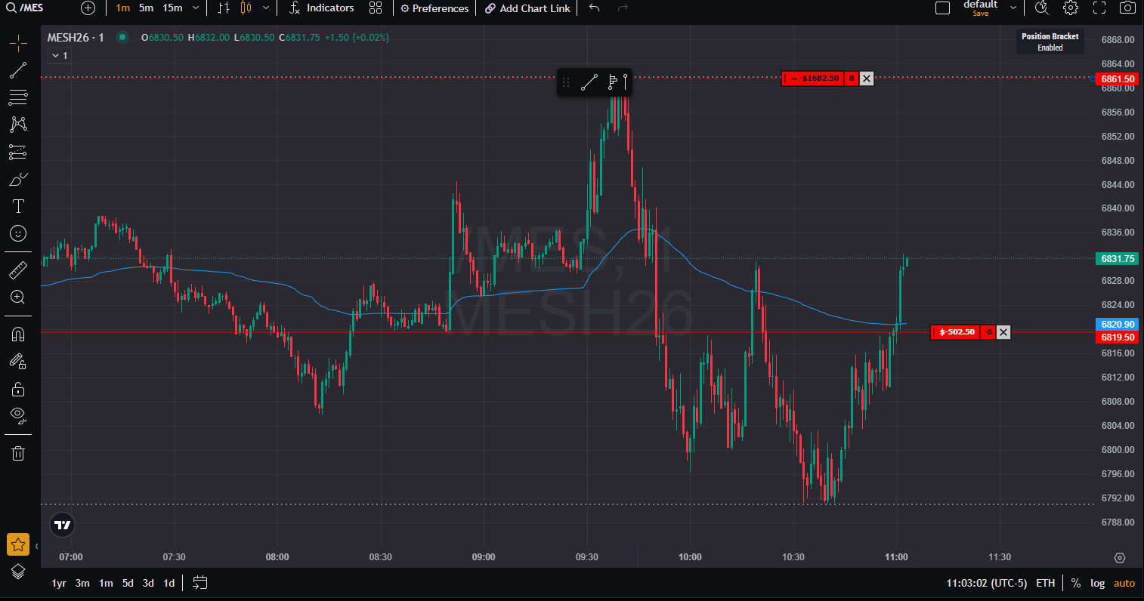Activate the magnet snap mode
This screenshot has height=601, width=1144.
(x=18, y=334)
